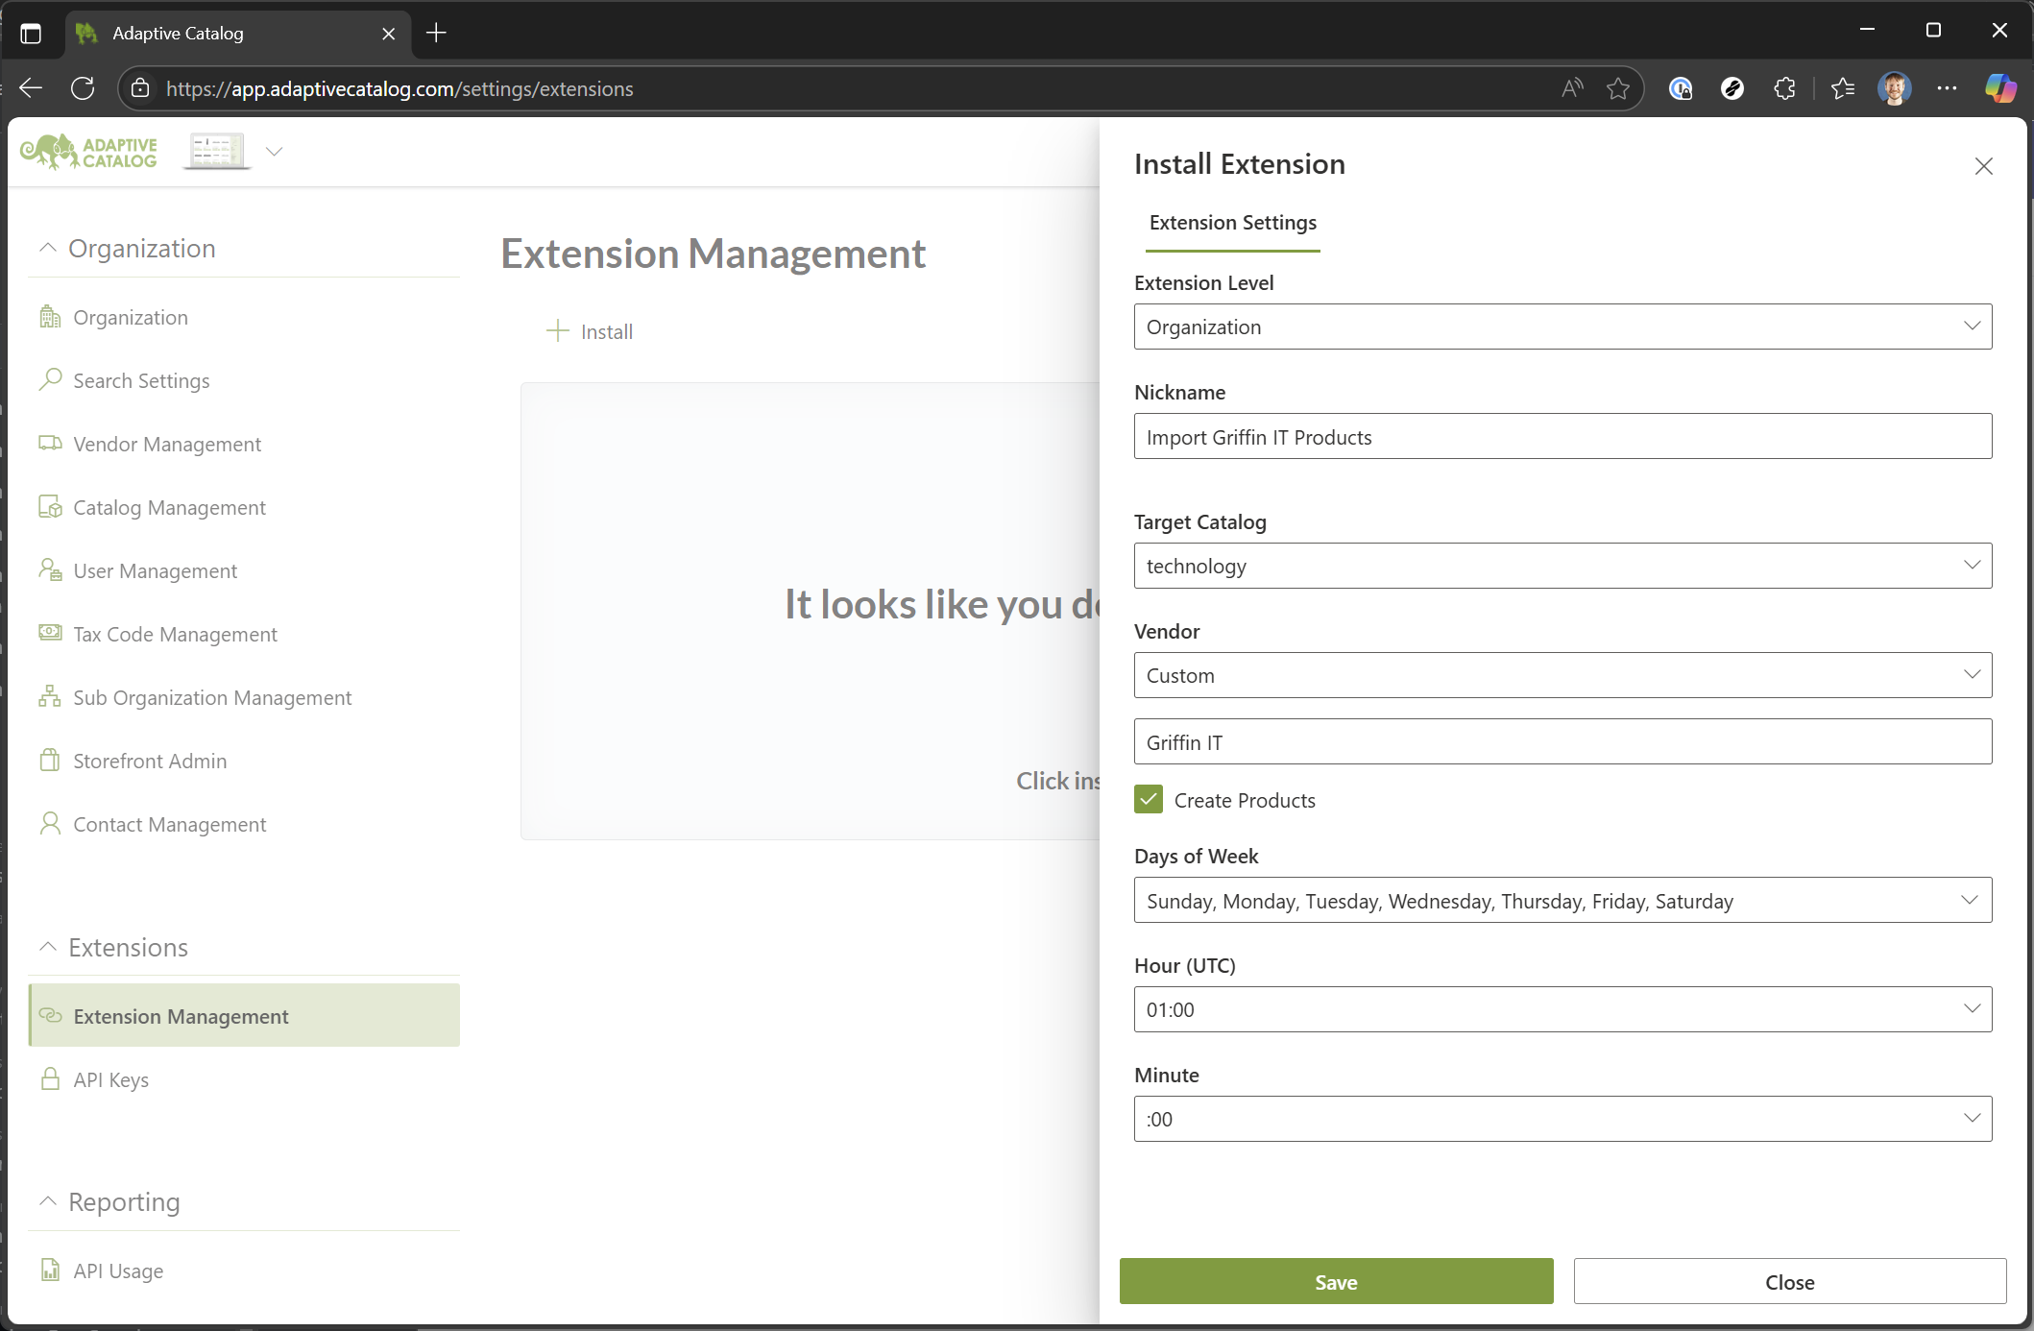Open the Minute dropdown

pyautogui.click(x=1562, y=1119)
